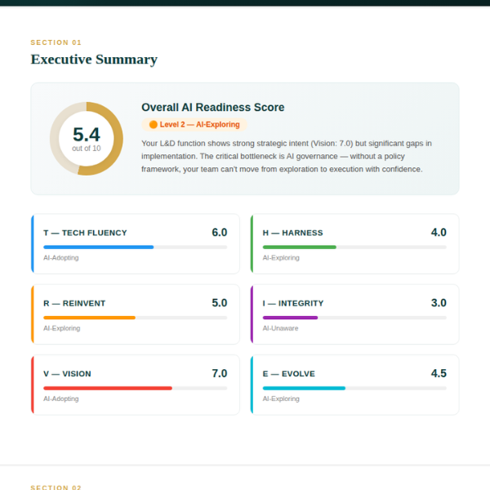Select the E — Evolve card title
490x490 pixels.
coord(288,374)
